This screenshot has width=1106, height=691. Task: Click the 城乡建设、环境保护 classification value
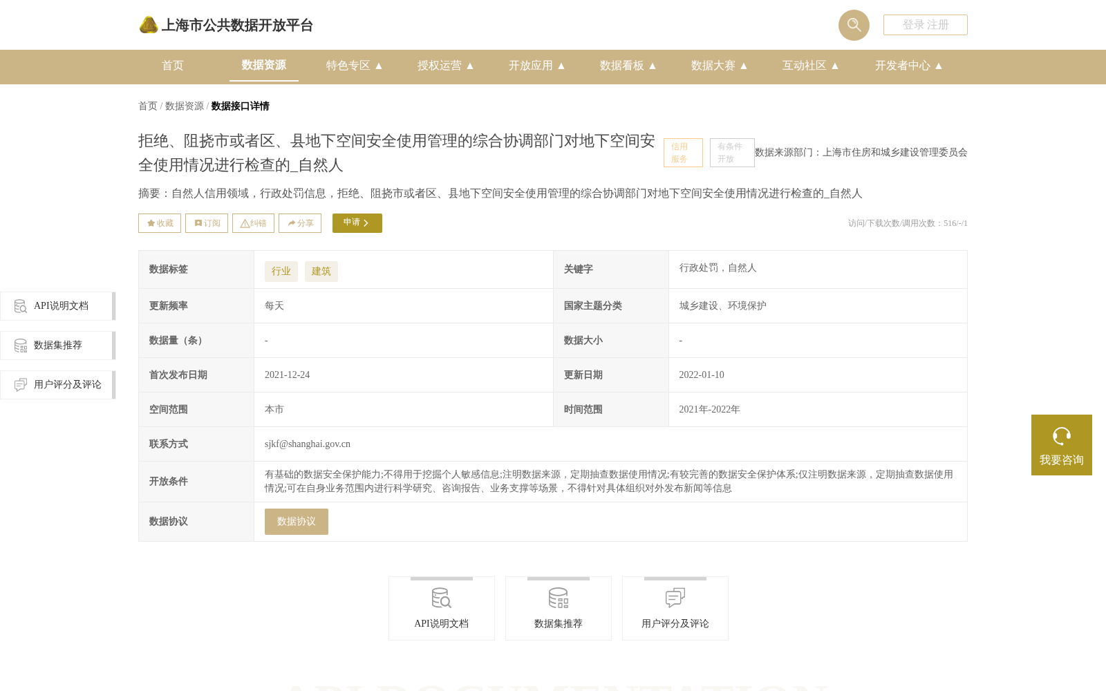click(x=723, y=306)
